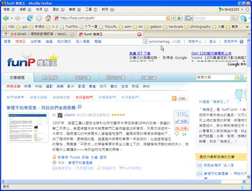Filter by 本日最熱門 in red

[84, 97]
